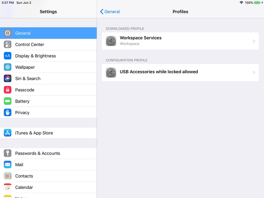Open Control Center via its toggle icon

click(8, 44)
